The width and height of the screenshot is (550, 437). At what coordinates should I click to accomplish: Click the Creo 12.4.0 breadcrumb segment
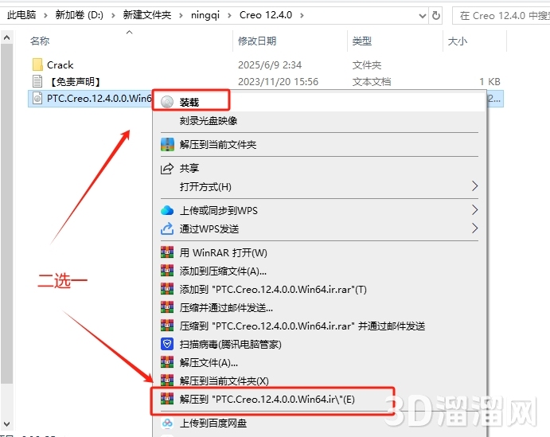(266, 15)
